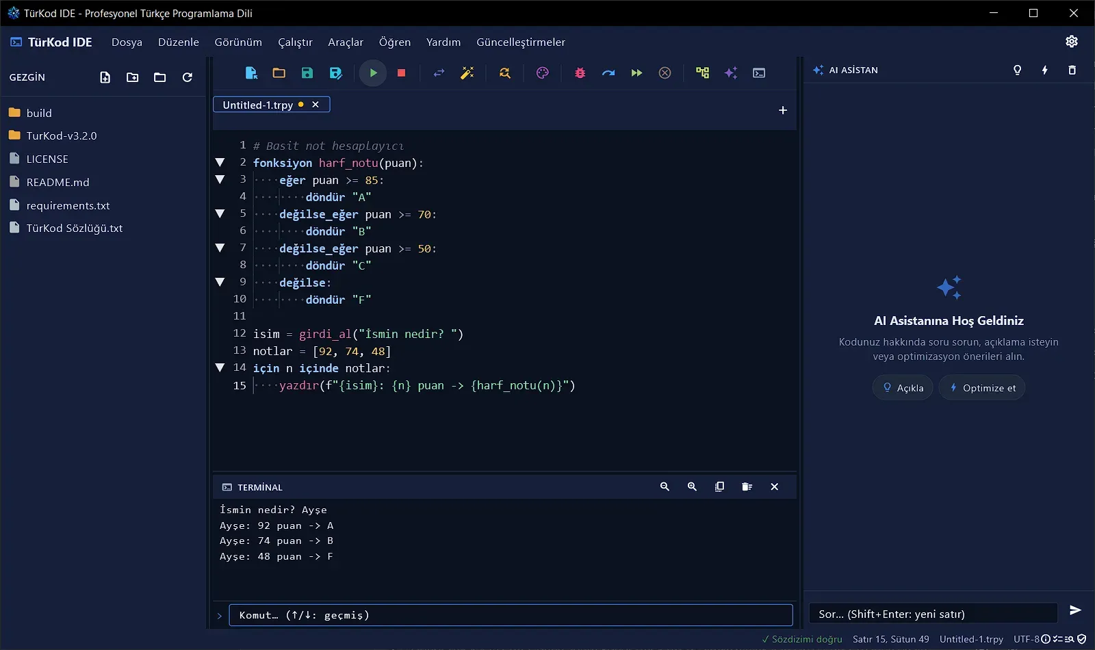This screenshot has width=1095, height=650.
Task: Send the AI question with the arrow button
Action: click(1075, 610)
